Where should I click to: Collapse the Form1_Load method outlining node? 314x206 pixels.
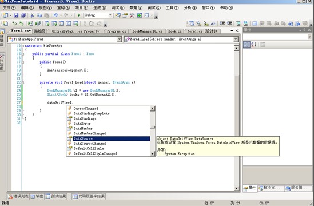23,82
